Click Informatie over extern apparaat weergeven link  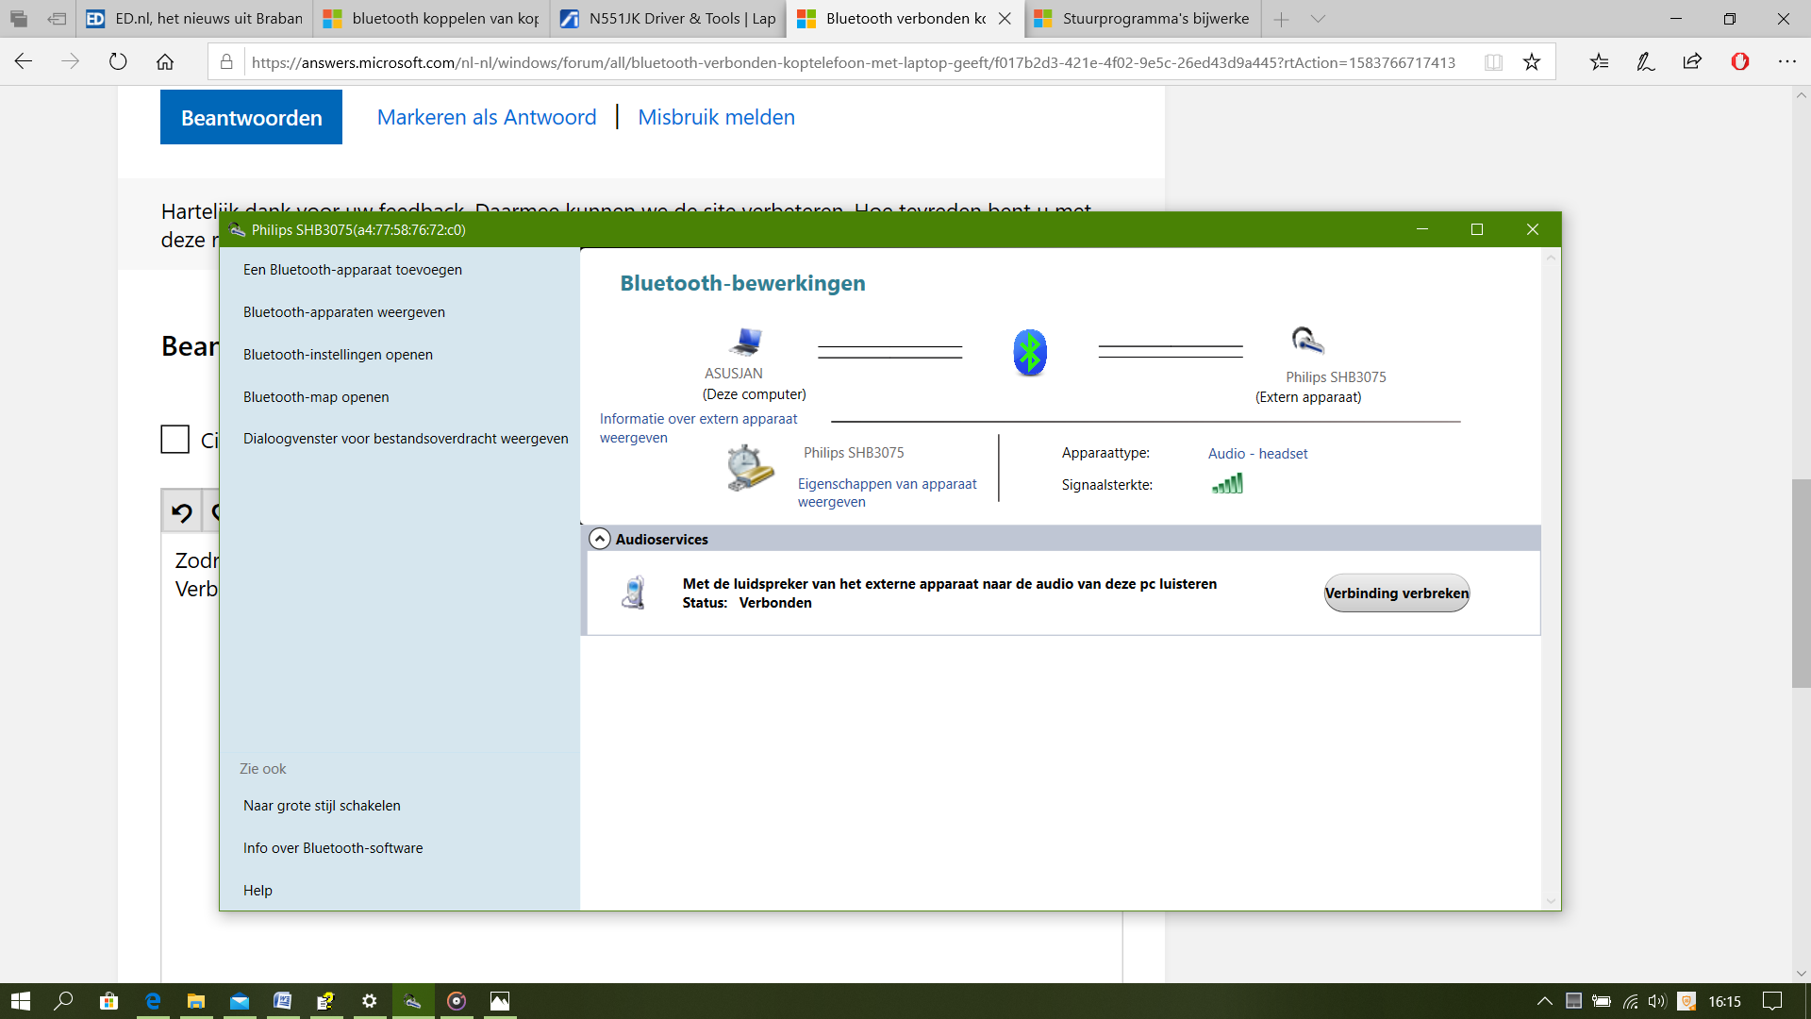pyautogui.click(x=698, y=427)
